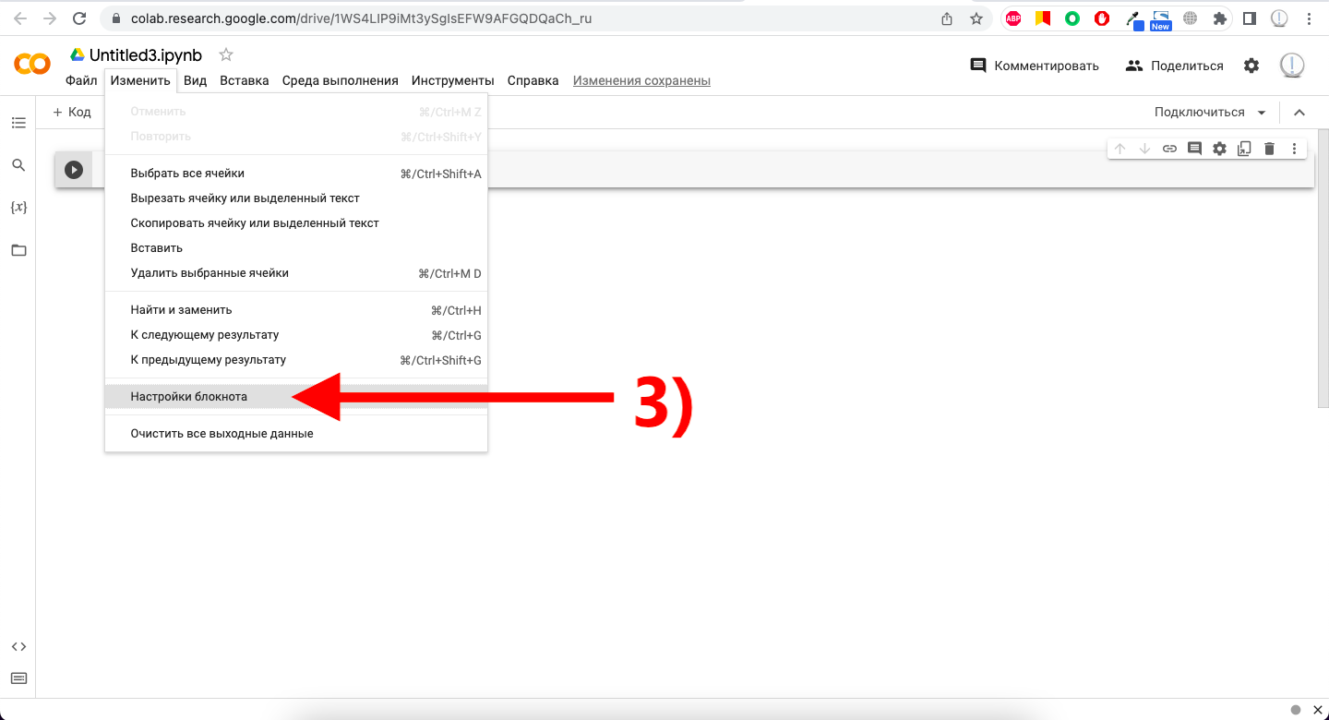1329x720 pixels.
Task: Delete the cell with the trash icon
Action: [x=1269, y=149]
